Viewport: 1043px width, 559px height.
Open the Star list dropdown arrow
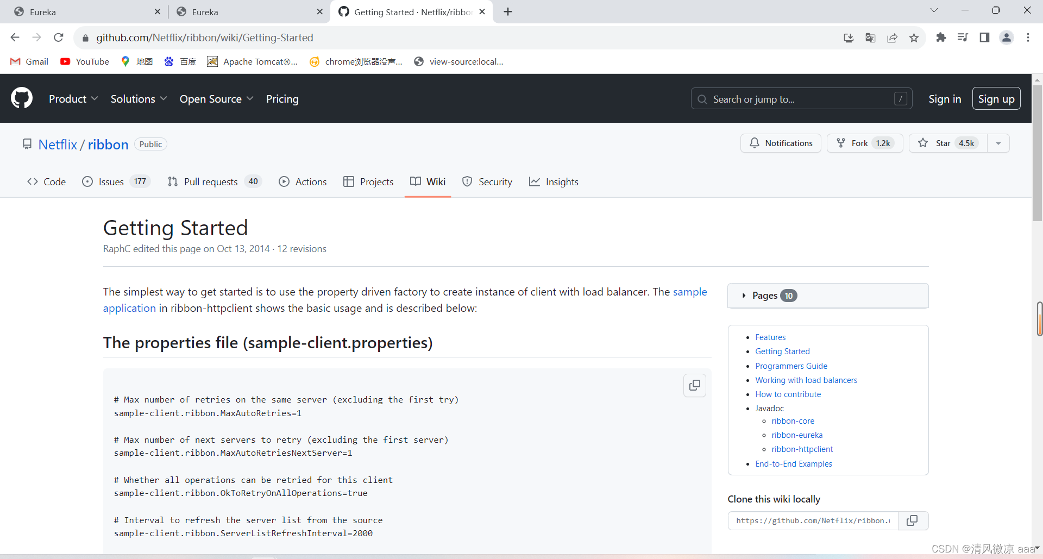(998, 143)
